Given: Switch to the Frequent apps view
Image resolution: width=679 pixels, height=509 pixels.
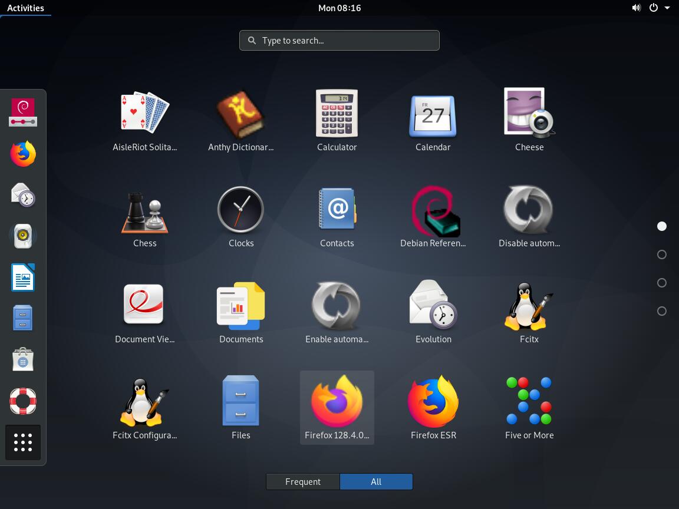Looking at the screenshot, I should [x=303, y=482].
